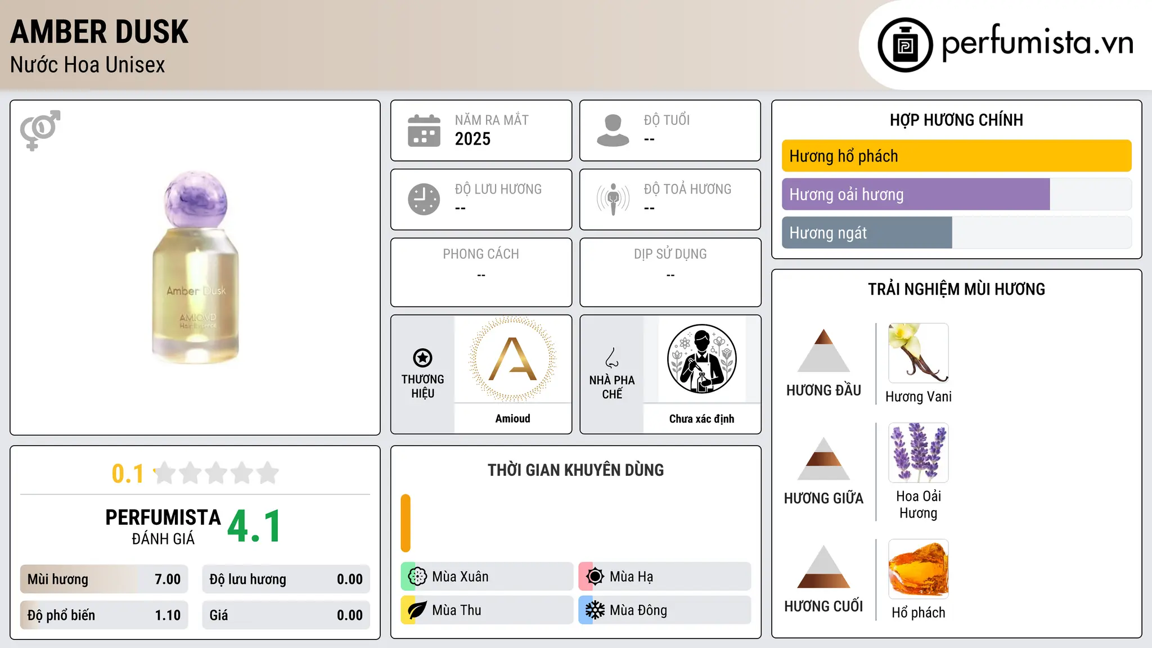
Task: Click the orange recommended-time bar
Action: click(406, 523)
